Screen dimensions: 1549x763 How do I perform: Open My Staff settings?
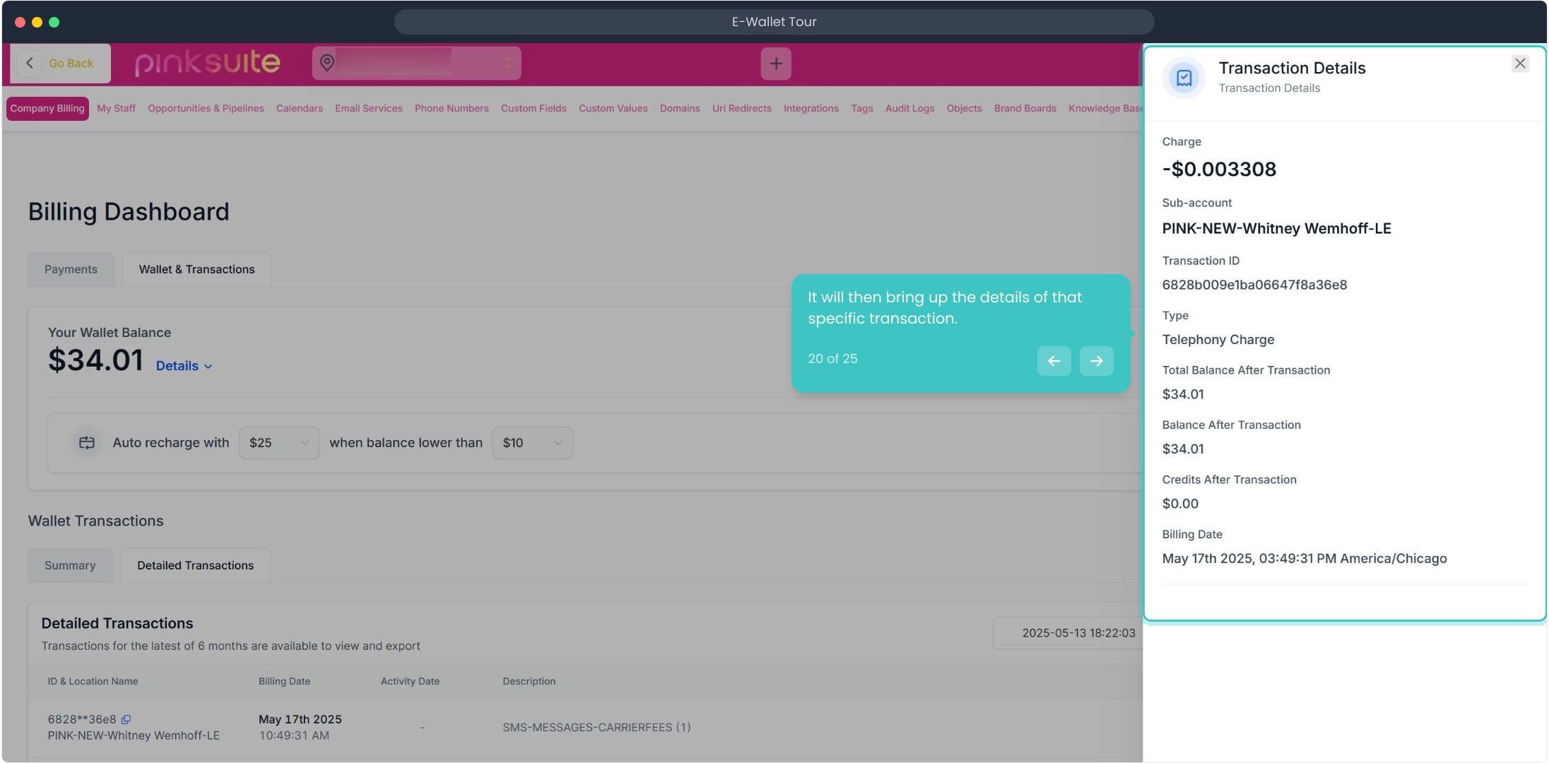pos(116,109)
